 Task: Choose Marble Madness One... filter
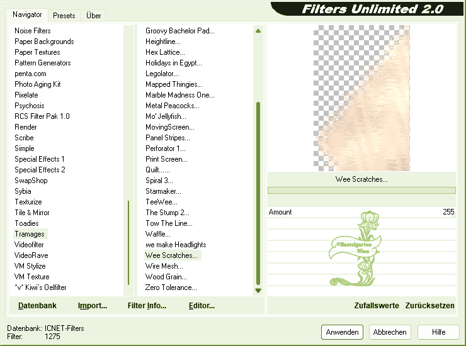pyautogui.click(x=180, y=95)
